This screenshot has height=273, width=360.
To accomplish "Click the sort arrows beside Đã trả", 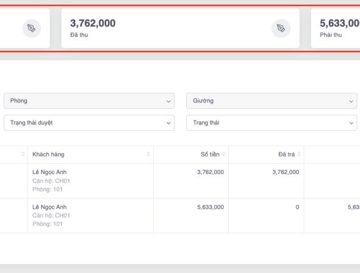I will 299,155.
